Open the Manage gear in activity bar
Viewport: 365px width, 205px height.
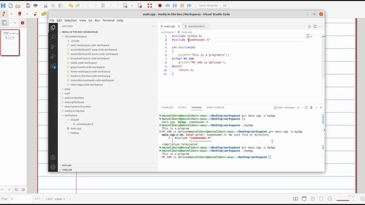tap(53, 167)
